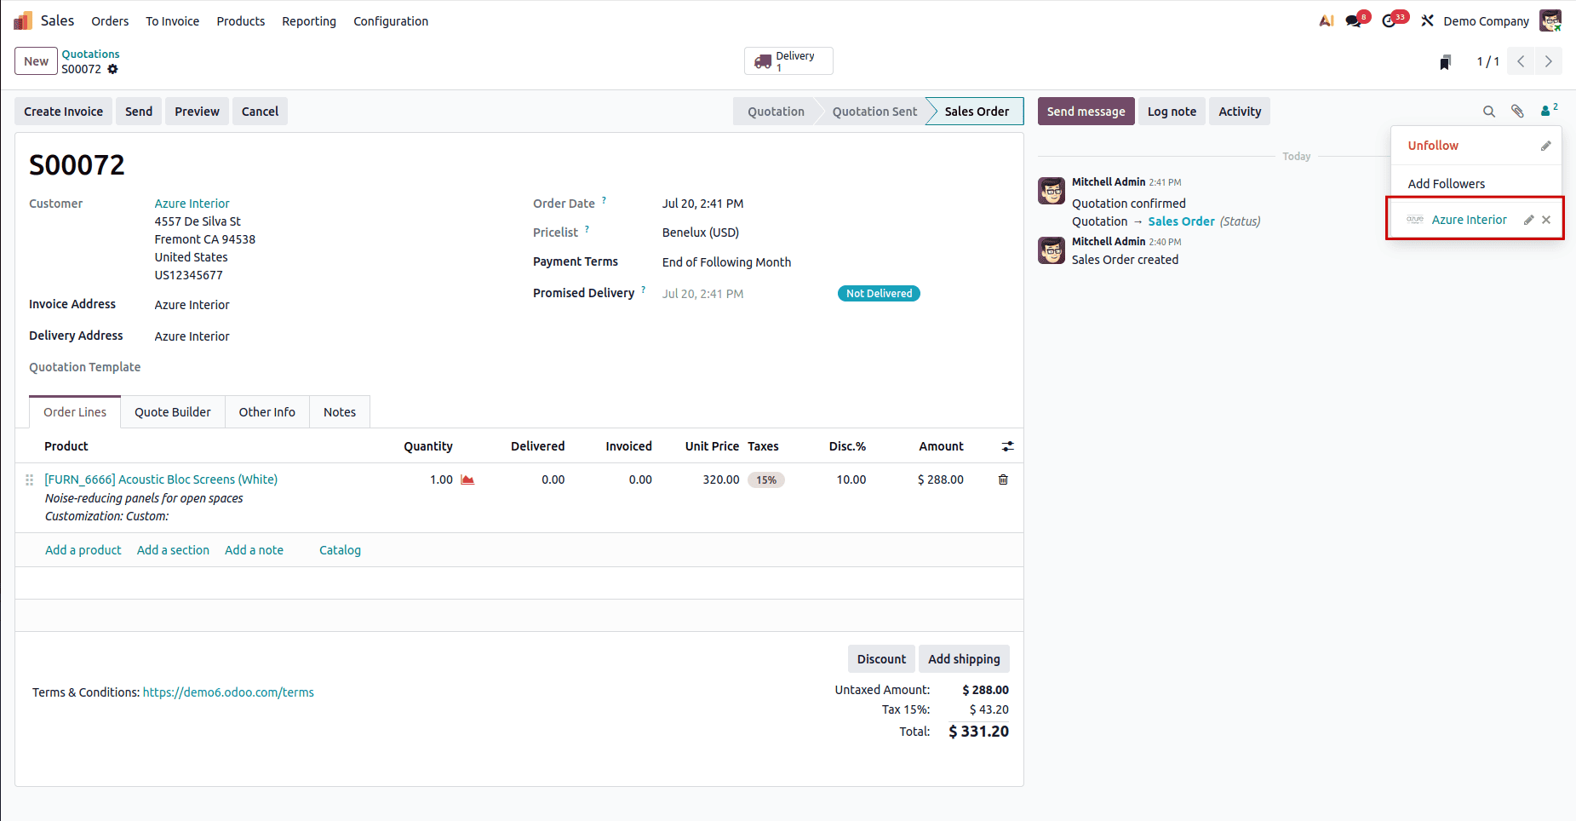Viewport: 1576px width, 821px height.
Task: Cancel the sales order
Action: coord(260,112)
